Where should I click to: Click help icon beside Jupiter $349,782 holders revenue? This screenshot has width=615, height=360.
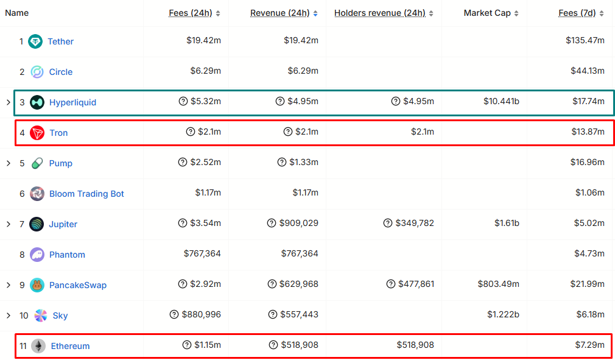(387, 223)
